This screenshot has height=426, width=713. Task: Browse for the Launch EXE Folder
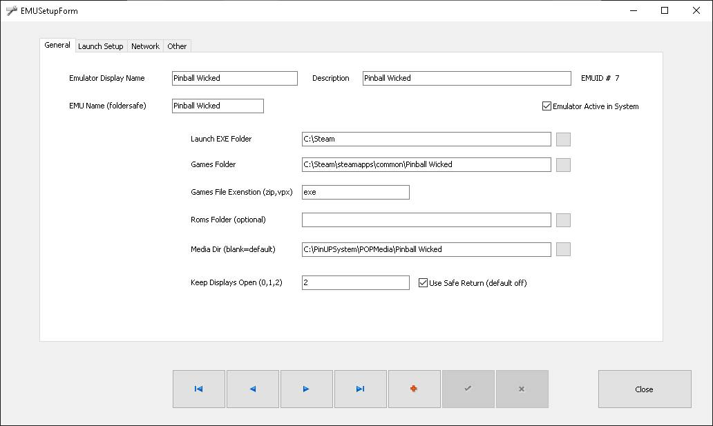(x=563, y=139)
